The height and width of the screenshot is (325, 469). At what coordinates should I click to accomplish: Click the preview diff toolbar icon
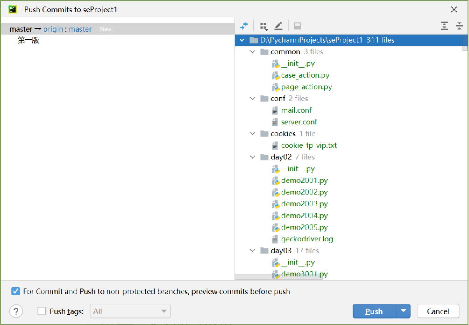[x=297, y=26]
